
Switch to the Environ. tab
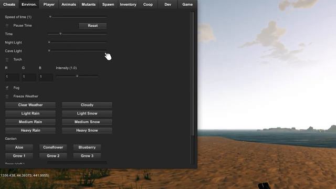pos(29,4)
